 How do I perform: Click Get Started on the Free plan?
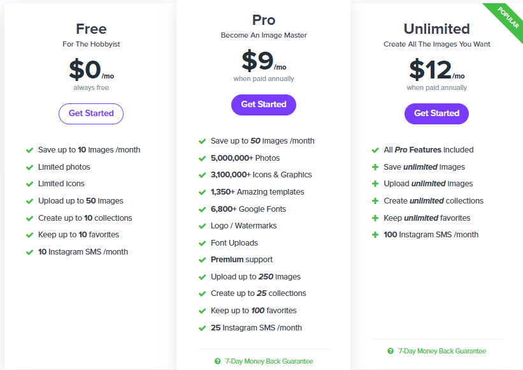point(90,113)
